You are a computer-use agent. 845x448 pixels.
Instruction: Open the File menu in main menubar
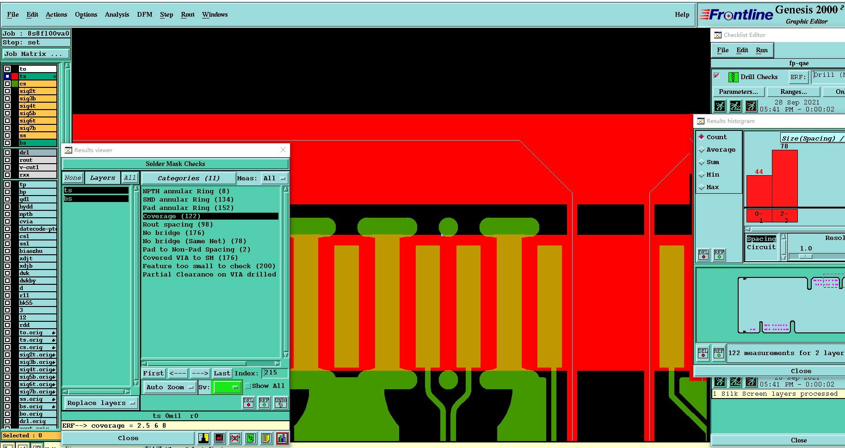coord(13,15)
